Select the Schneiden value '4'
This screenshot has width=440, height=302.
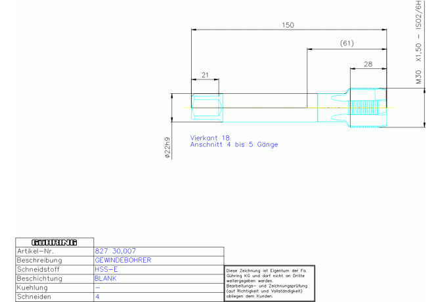97,297
